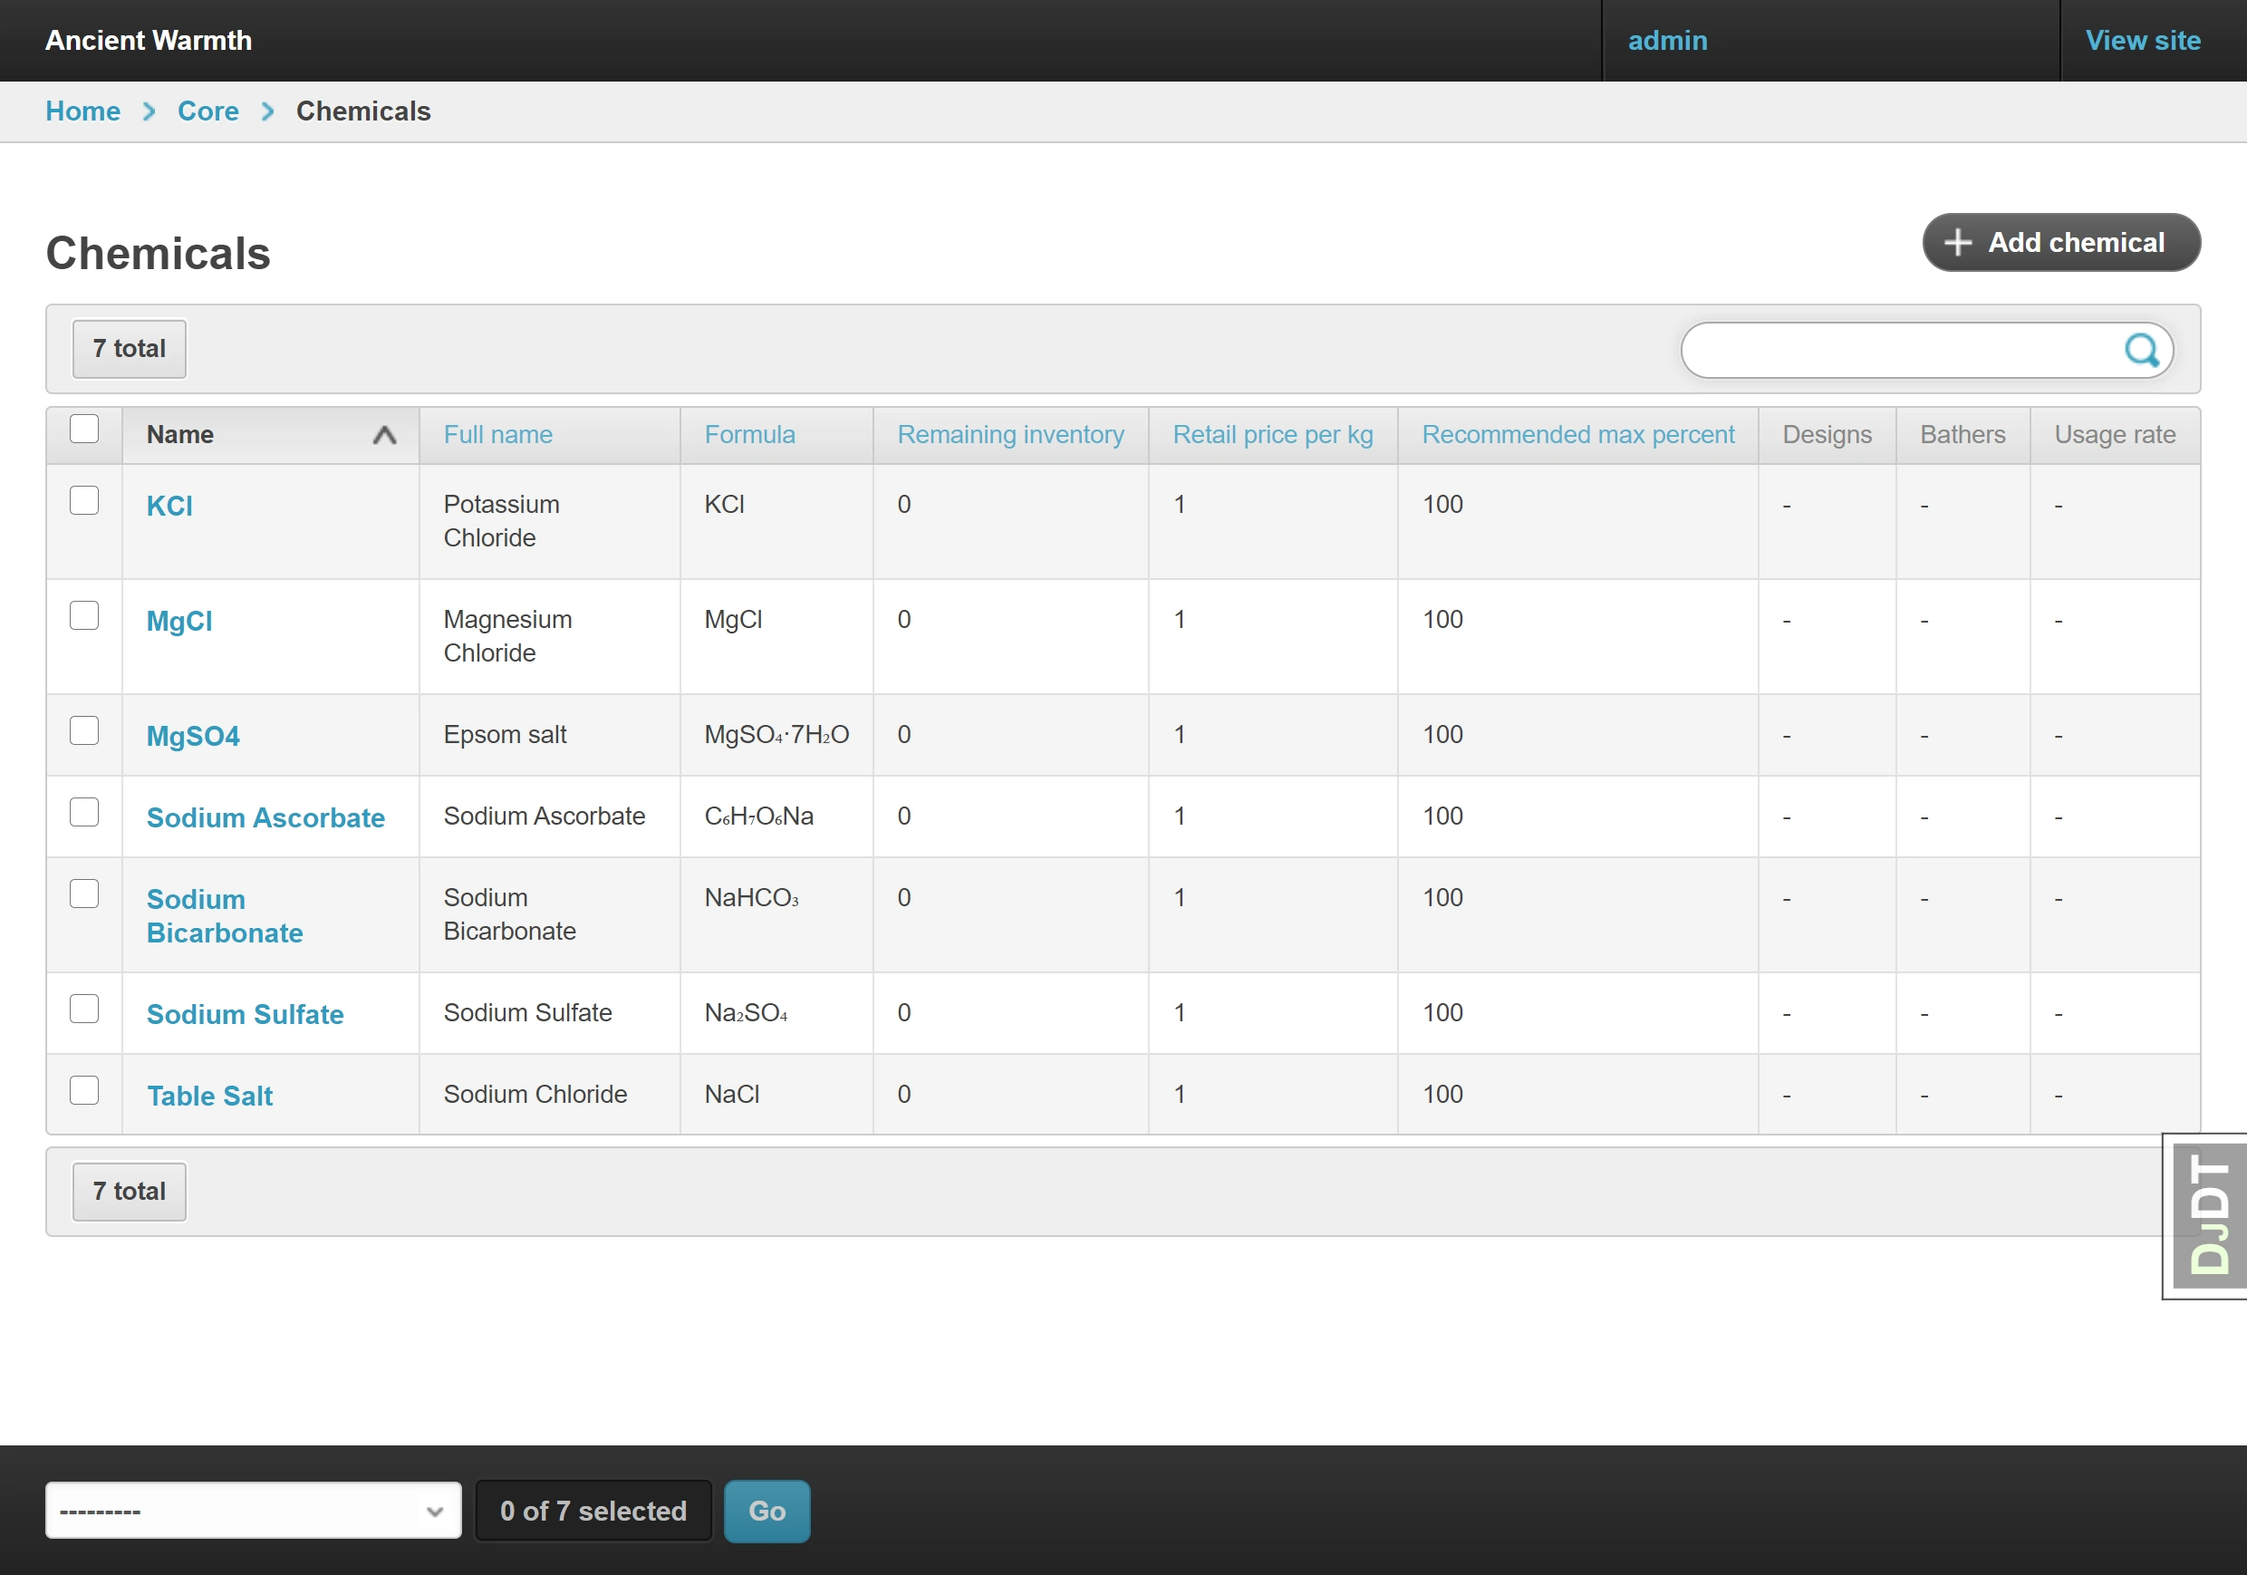Check the KCl row checkbox
Viewport: 2247px width, 1575px height.
tap(84, 501)
